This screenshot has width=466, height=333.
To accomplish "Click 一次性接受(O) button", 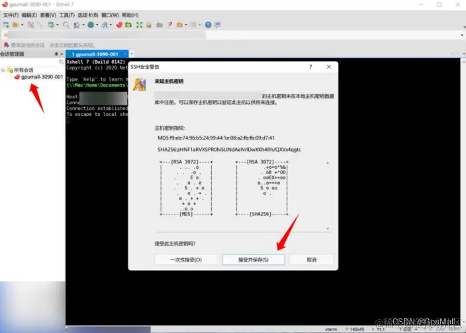I will (x=186, y=260).
